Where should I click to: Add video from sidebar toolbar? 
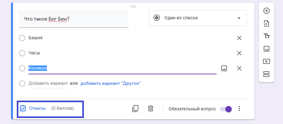(x=267, y=61)
